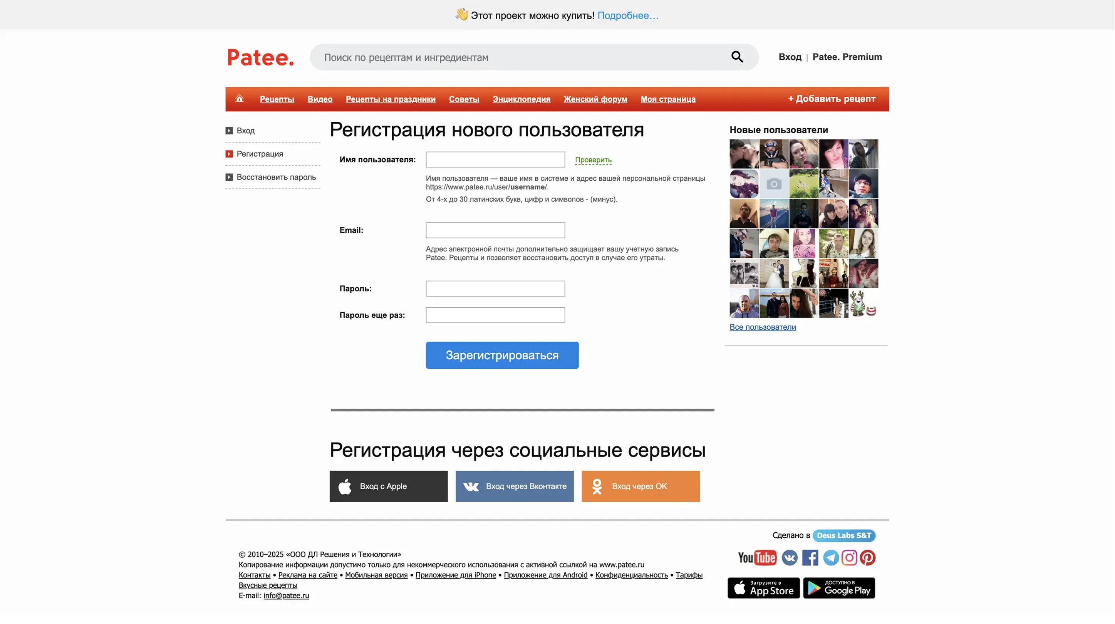Focus the Email input field

pos(495,230)
